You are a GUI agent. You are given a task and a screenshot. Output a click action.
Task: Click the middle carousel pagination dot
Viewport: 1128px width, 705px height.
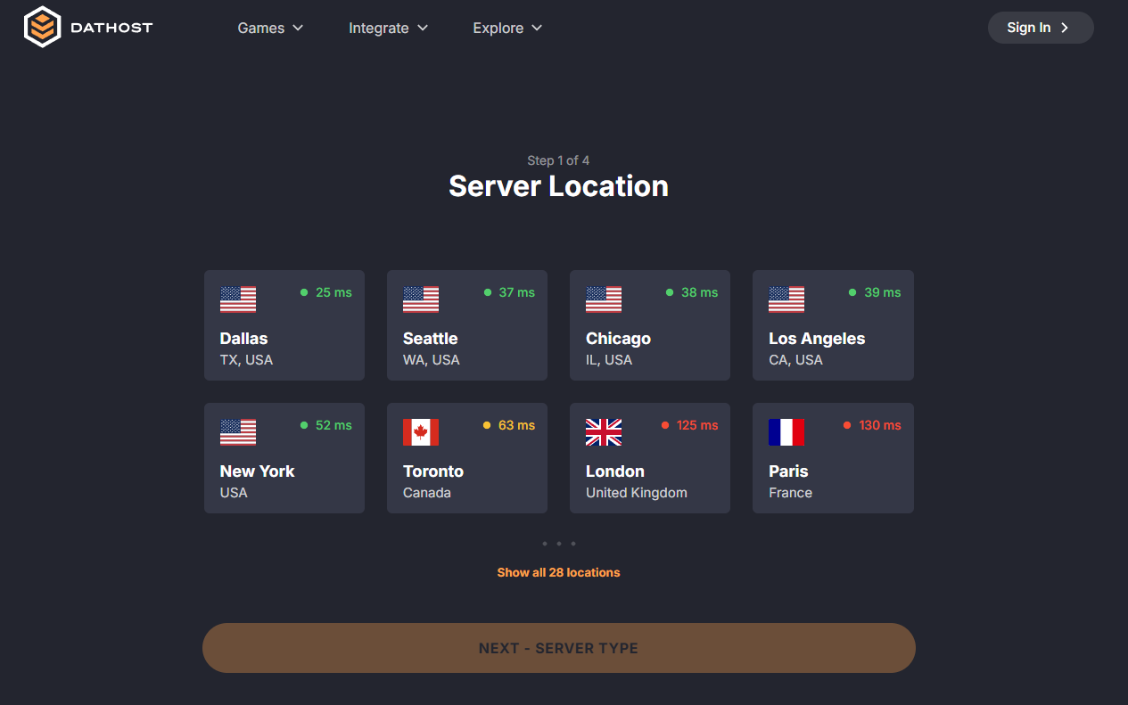pyautogui.click(x=559, y=543)
